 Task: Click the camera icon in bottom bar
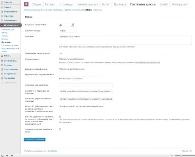12,155
